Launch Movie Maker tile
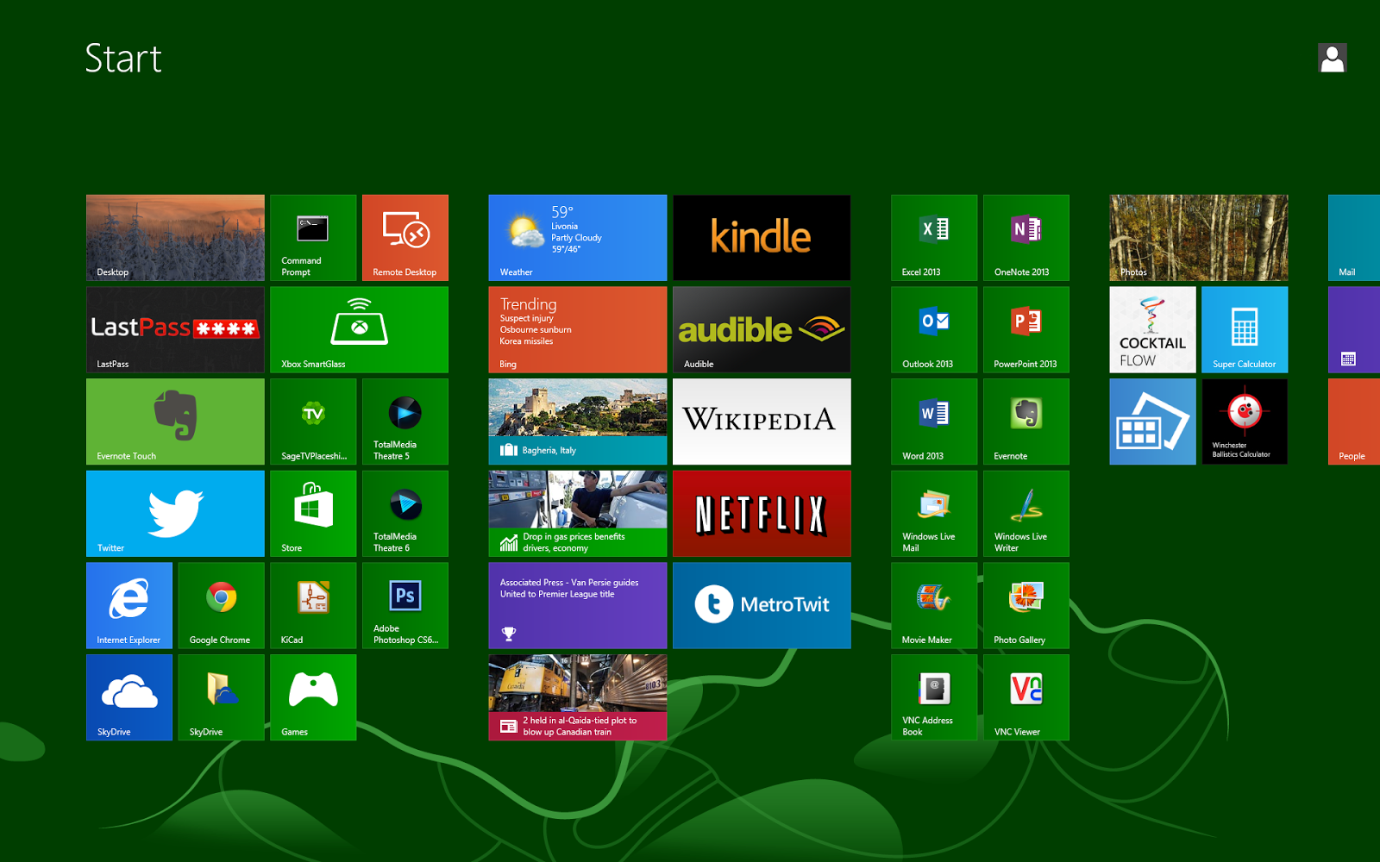 934,605
